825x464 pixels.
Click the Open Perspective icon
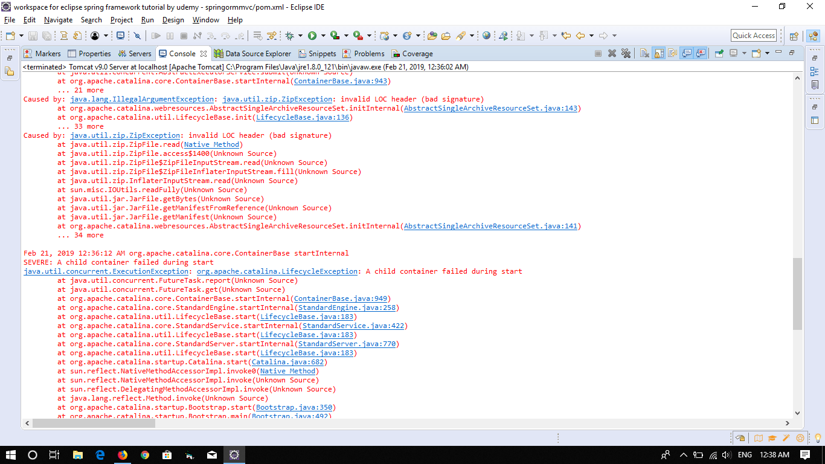(794, 36)
